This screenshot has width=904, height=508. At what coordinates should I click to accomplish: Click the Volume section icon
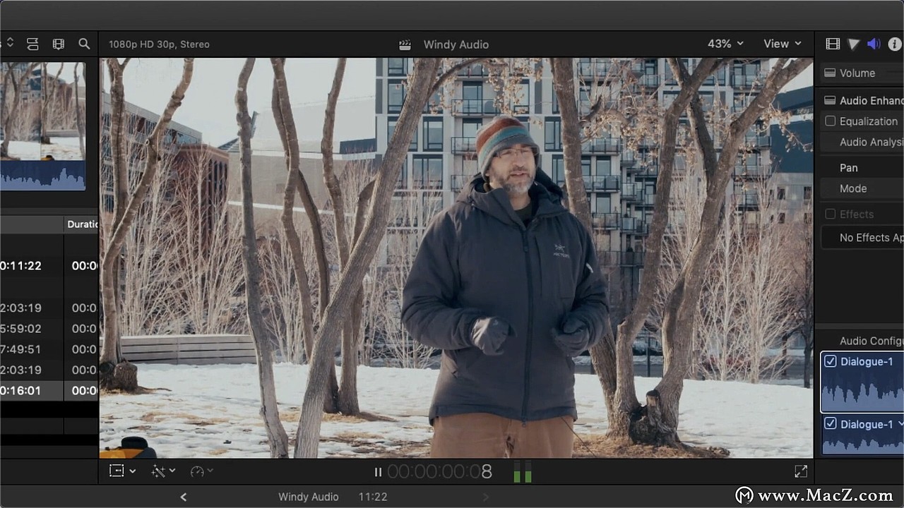click(830, 73)
